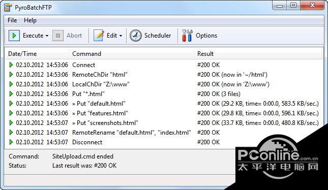The width and height of the screenshot is (328, 190).
Task: Click result with 596.1 KB/sec.
Action: coord(258,113)
